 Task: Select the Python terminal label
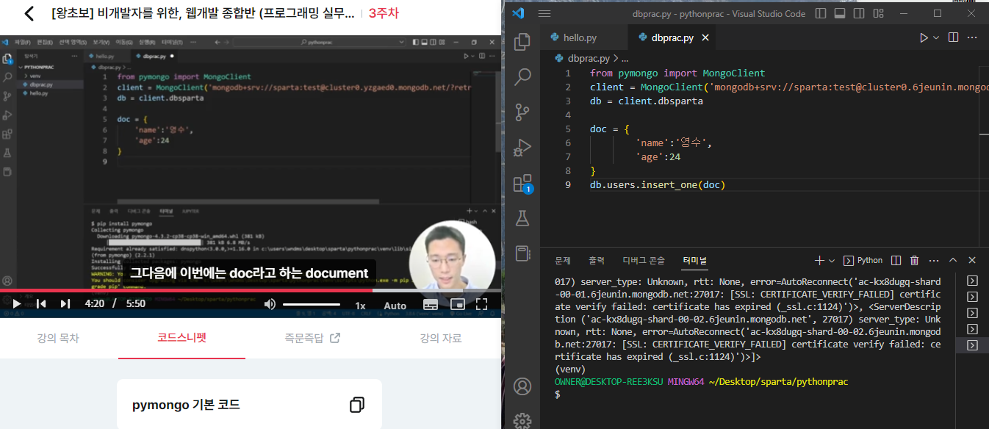click(x=863, y=260)
